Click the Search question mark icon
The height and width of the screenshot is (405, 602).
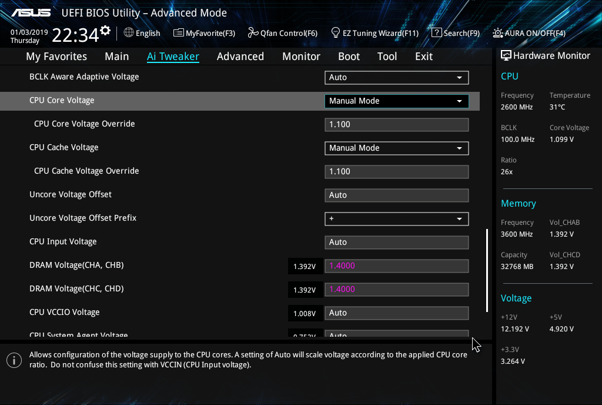[x=436, y=32]
